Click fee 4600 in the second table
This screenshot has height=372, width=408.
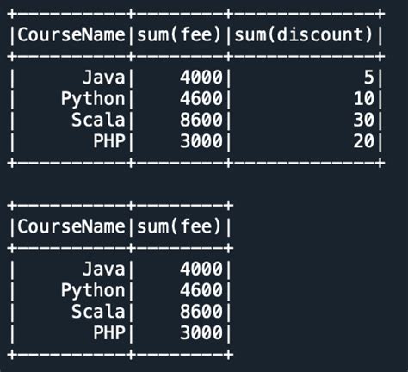(x=201, y=290)
